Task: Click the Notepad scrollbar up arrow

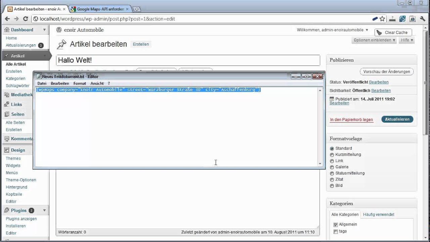Action: coord(320,90)
